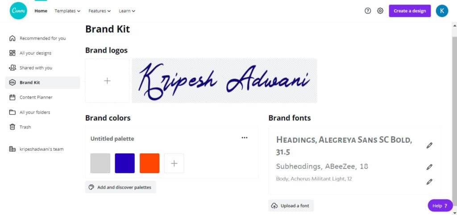Viewport: 457px width, 215px height.
Task: Go to Content Planner in sidebar
Action: tap(36, 97)
